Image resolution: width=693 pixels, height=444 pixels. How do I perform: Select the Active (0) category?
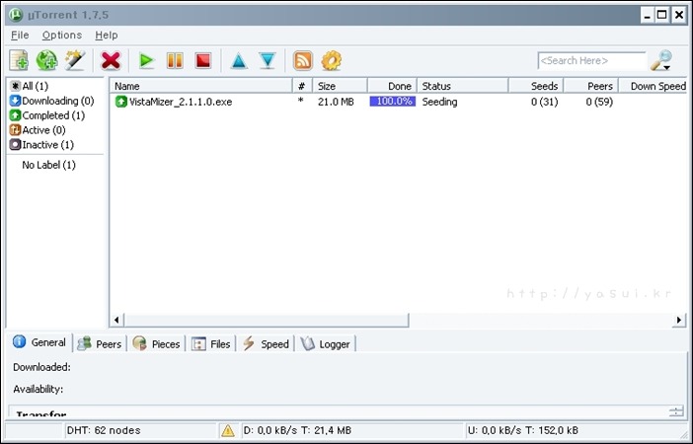pos(38,130)
